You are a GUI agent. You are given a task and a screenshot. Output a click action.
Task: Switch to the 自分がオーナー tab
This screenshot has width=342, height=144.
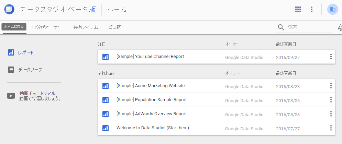coord(47,27)
